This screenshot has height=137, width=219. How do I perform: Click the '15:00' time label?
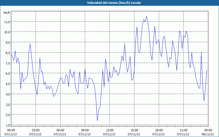tap(134, 130)
